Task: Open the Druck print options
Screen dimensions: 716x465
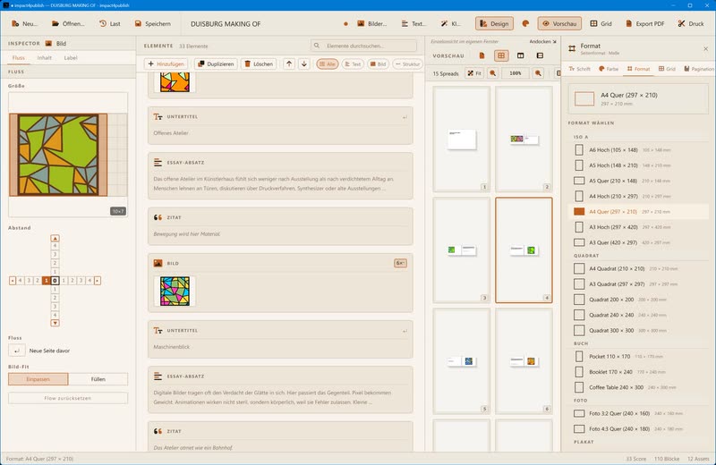Action: pos(691,24)
